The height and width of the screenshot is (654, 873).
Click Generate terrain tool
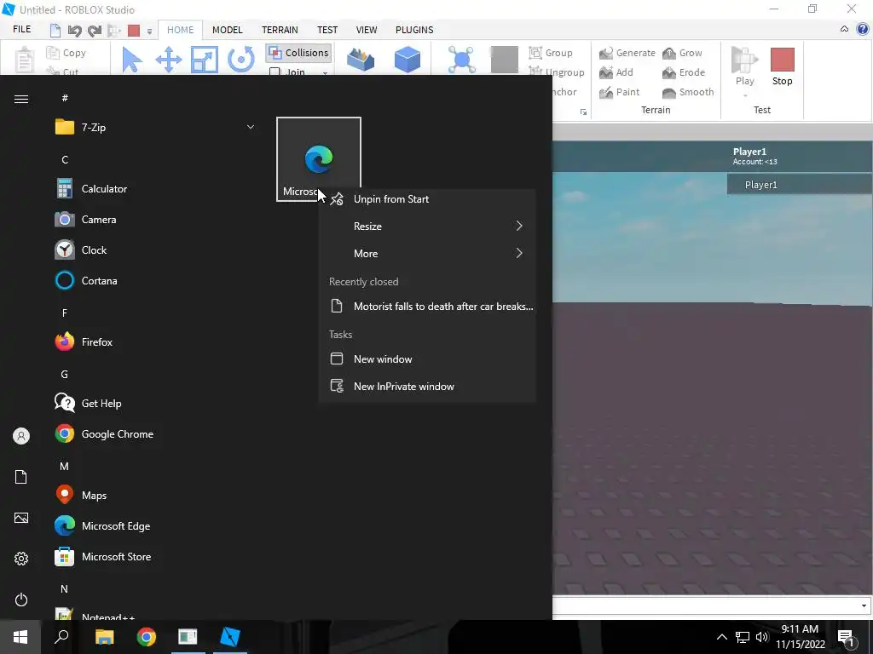pyautogui.click(x=627, y=53)
